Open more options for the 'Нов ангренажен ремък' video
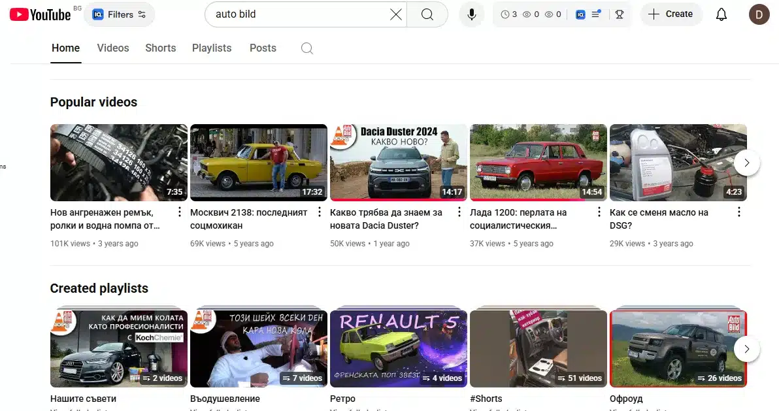This screenshot has width=779, height=411. tap(179, 212)
